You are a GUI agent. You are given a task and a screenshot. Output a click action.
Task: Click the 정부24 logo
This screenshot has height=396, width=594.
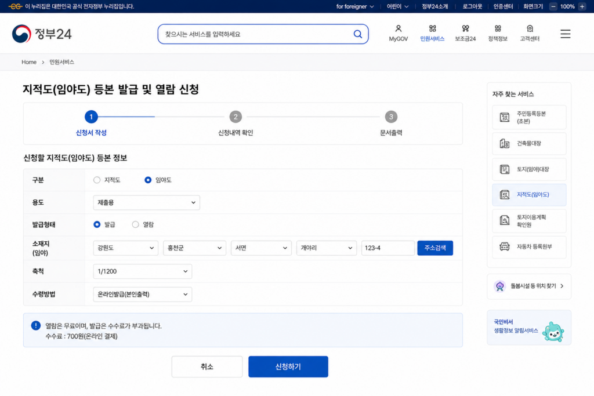point(42,34)
